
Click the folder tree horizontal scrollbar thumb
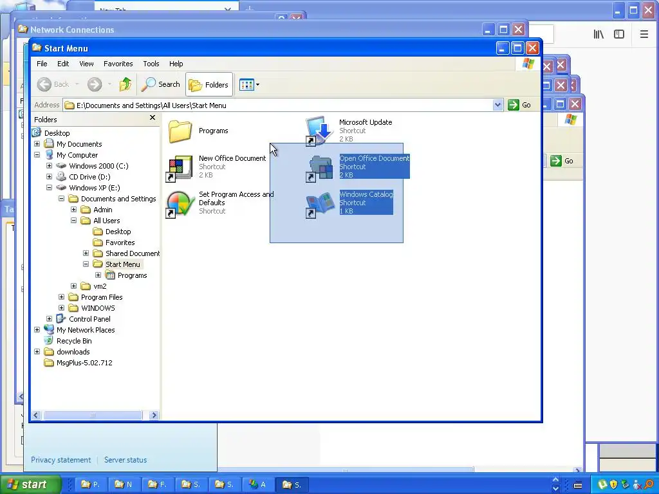coord(93,416)
